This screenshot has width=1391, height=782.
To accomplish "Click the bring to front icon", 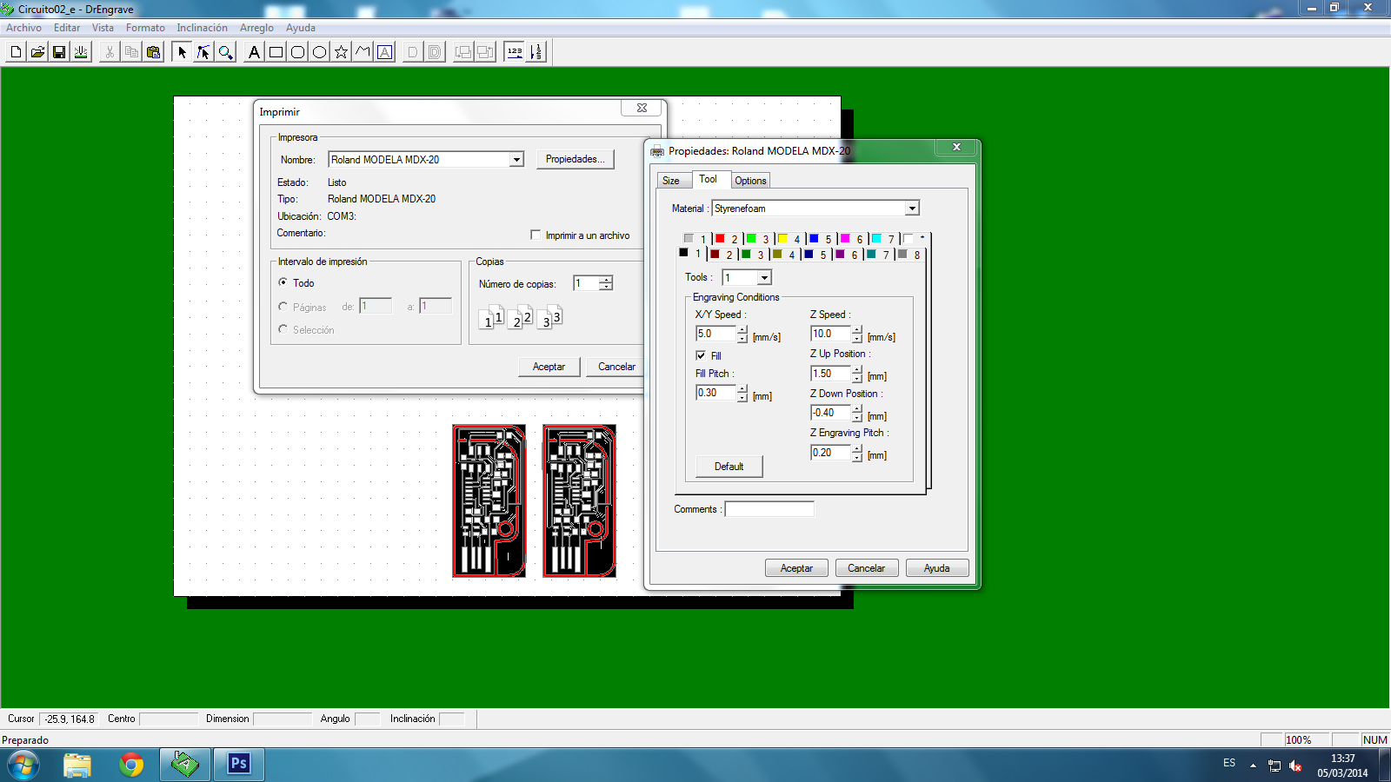I will 463,52.
